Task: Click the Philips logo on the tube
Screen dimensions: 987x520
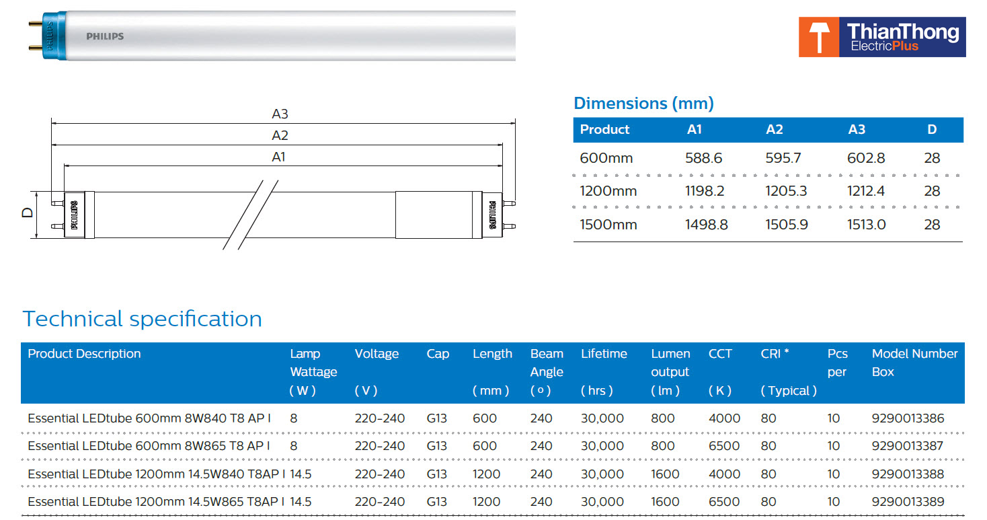Action: click(105, 36)
